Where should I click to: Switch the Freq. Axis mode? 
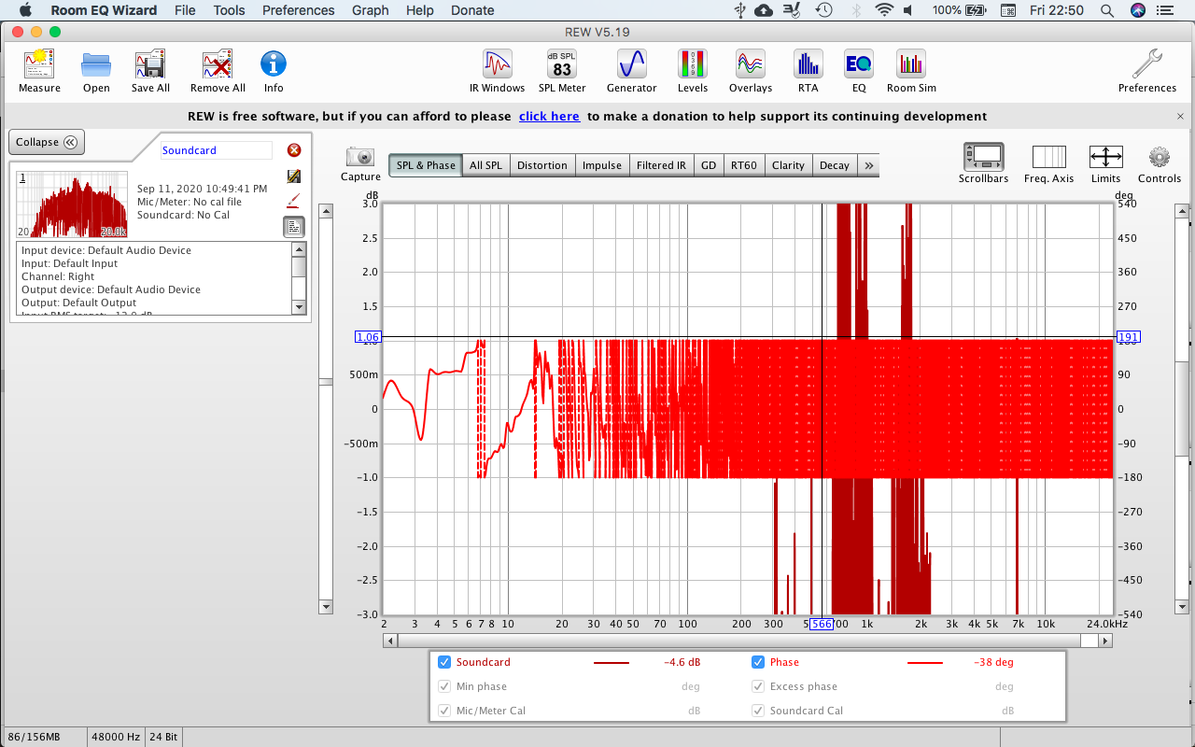[1049, 163]
